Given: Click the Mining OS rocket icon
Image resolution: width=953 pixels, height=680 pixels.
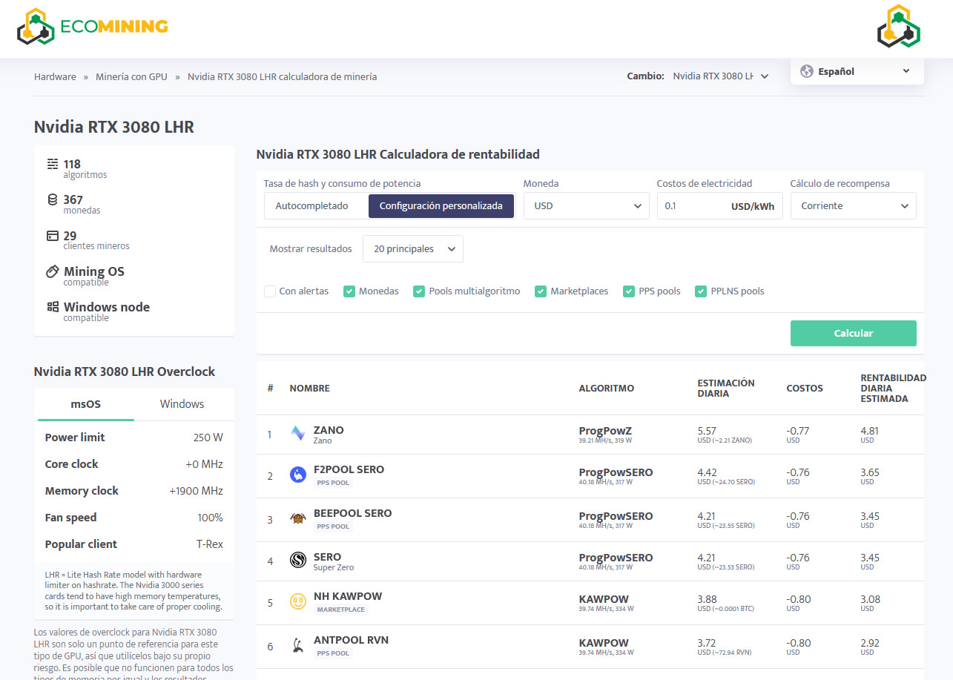Looking at the screenshot, I should tap(53, 271).
